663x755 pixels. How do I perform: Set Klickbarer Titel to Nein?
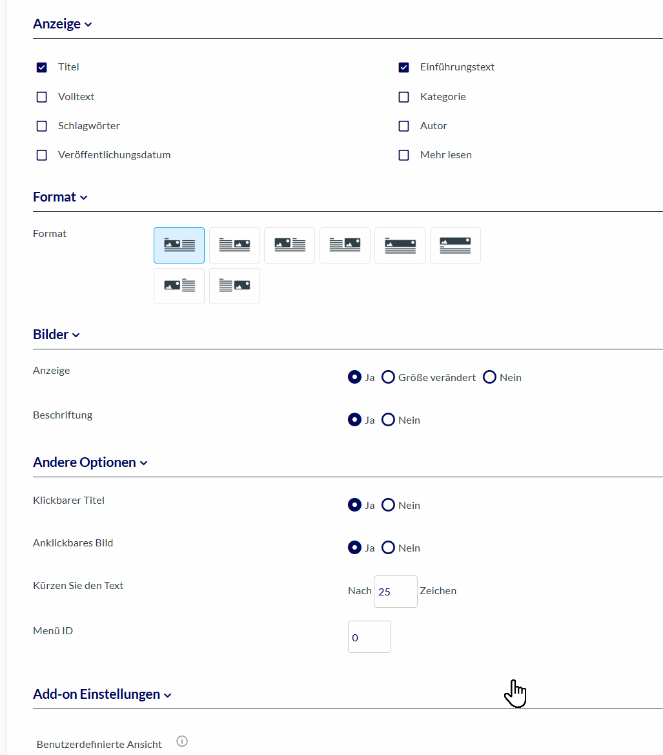click(388, 505)
